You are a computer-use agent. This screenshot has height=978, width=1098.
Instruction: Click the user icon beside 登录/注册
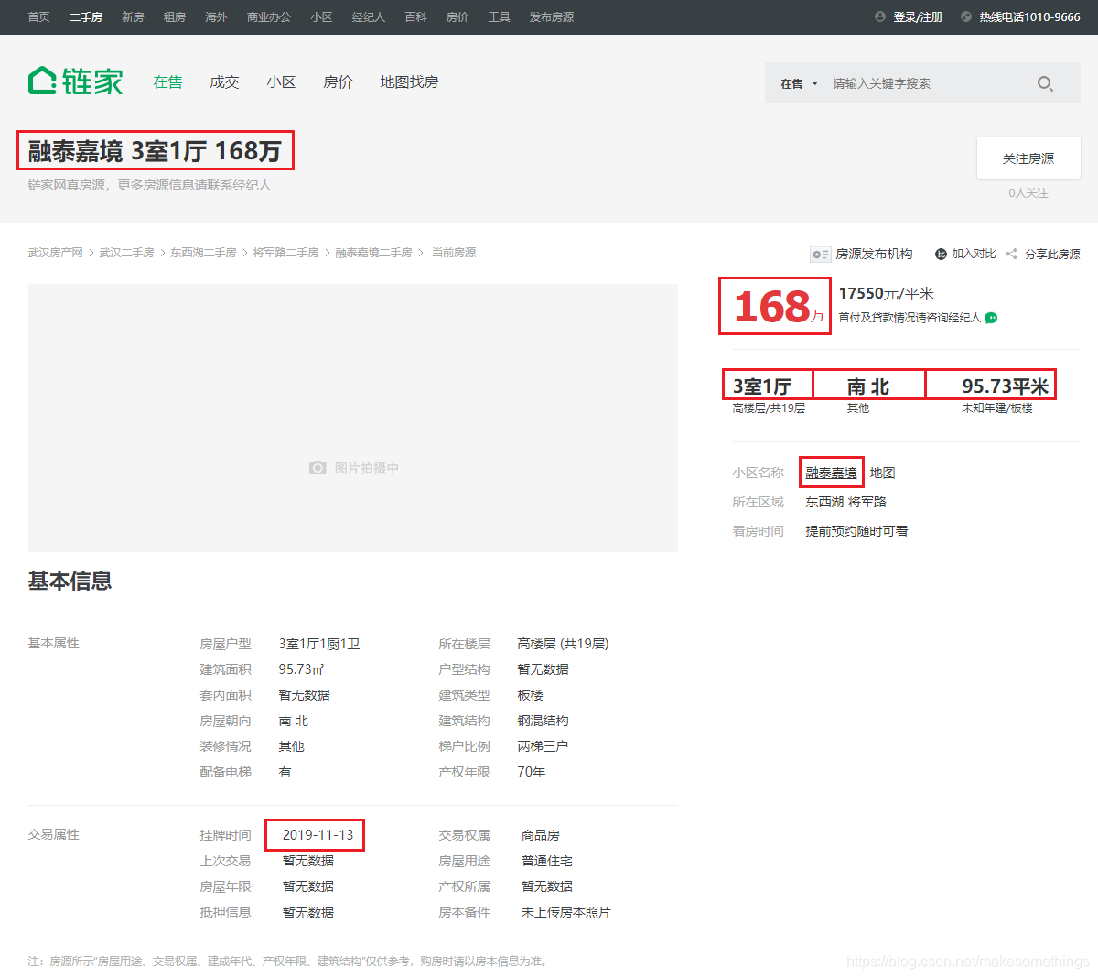point(880,16)
